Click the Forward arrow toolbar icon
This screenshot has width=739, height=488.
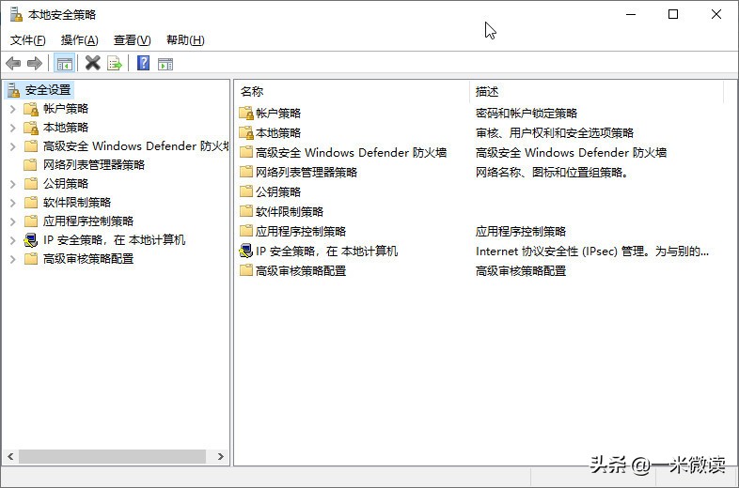(35, 63)
